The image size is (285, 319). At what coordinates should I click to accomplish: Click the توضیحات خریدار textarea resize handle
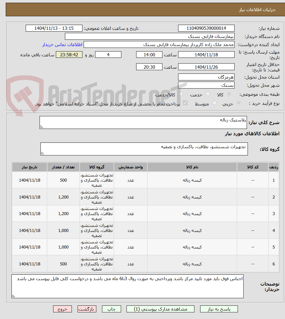point(14,296)
